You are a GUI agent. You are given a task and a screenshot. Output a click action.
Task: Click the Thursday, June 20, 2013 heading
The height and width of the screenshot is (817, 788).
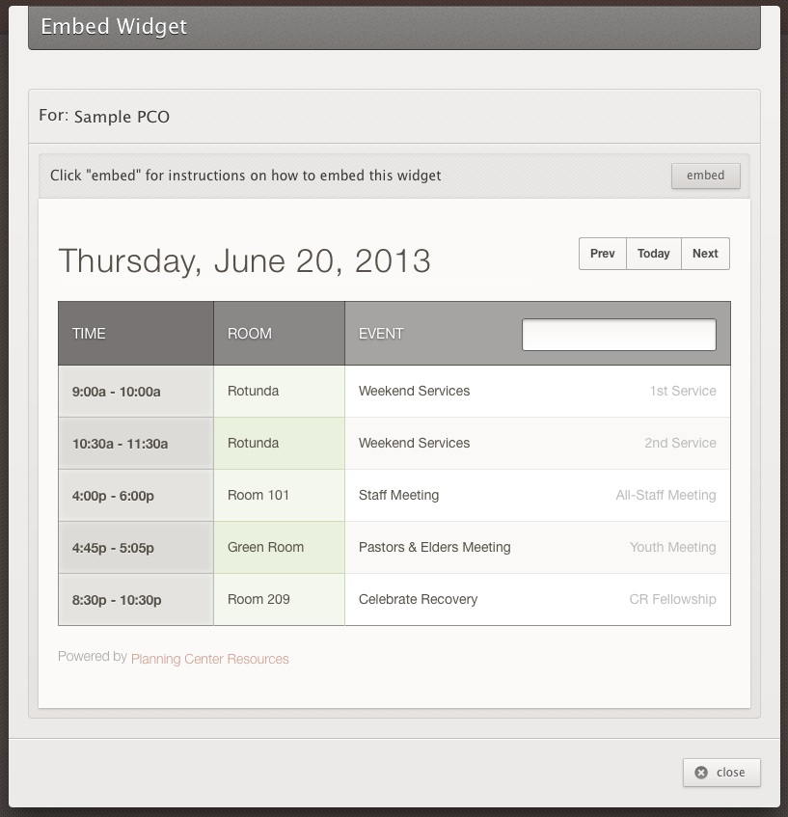pos(245,260)
